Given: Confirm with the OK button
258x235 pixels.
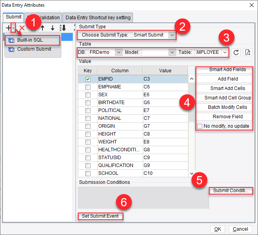Looking at the screenshot, I should pyautogui.click(x=217, y=229).
